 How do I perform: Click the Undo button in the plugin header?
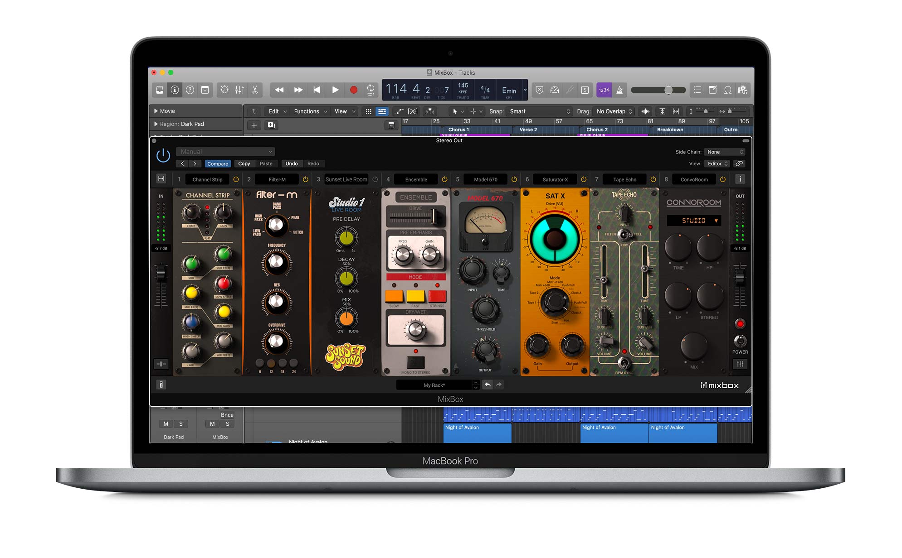[x=292, y=164]
